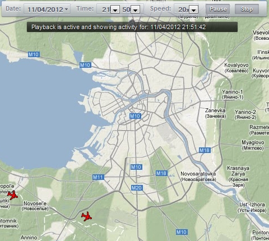Click the M20 highway marker
The image size is (269, 241).
pos(137,188)
